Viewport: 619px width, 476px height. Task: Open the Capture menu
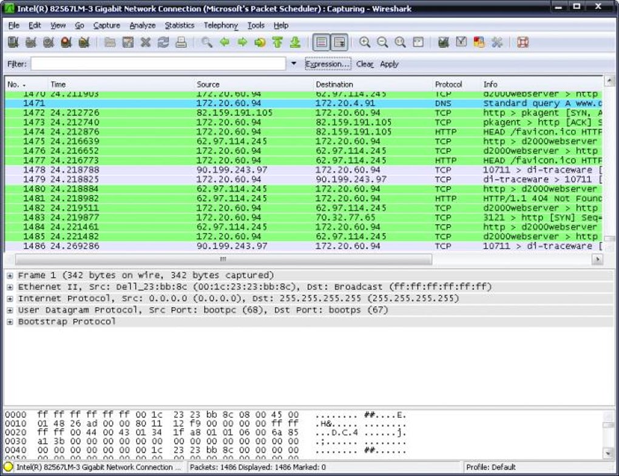(107, 25)
